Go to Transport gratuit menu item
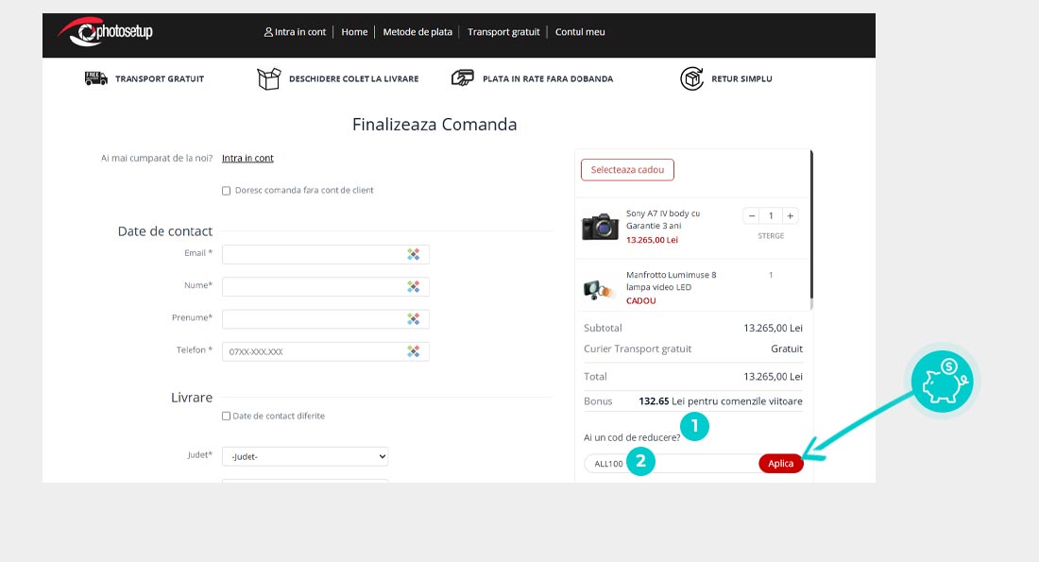Viewport: 1039px width, 562px height. (x=503, y=32)
